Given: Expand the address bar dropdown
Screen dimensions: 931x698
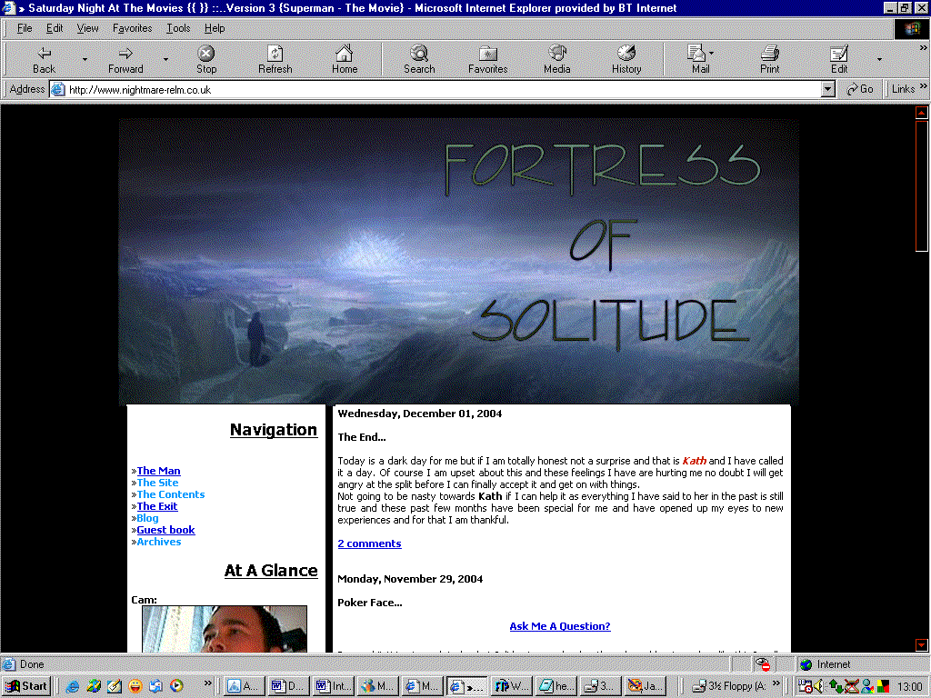Looking at the screenshot, I should click(828, 90).
